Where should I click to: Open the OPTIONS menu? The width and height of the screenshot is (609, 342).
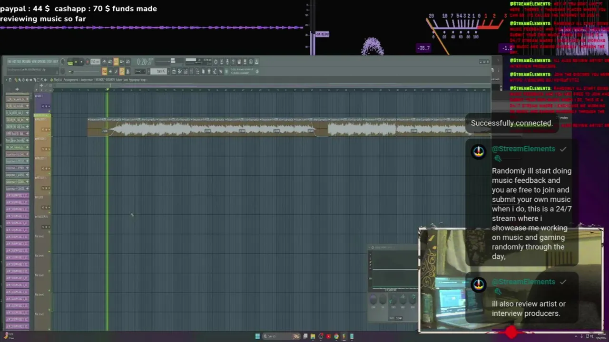coord(41,61)
